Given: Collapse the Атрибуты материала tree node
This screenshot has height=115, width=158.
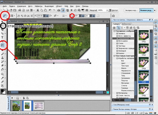Looking at the screenshot, I should click(117, 58).
